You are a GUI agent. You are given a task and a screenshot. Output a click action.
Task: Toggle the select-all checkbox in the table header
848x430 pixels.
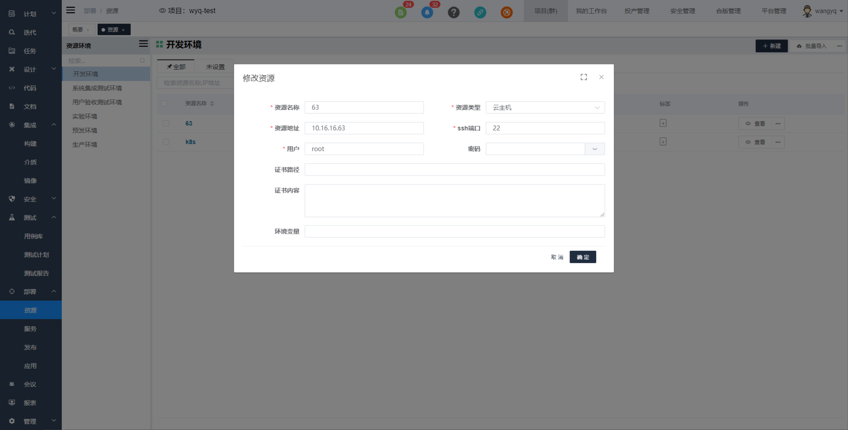click(x=165, y=103)
